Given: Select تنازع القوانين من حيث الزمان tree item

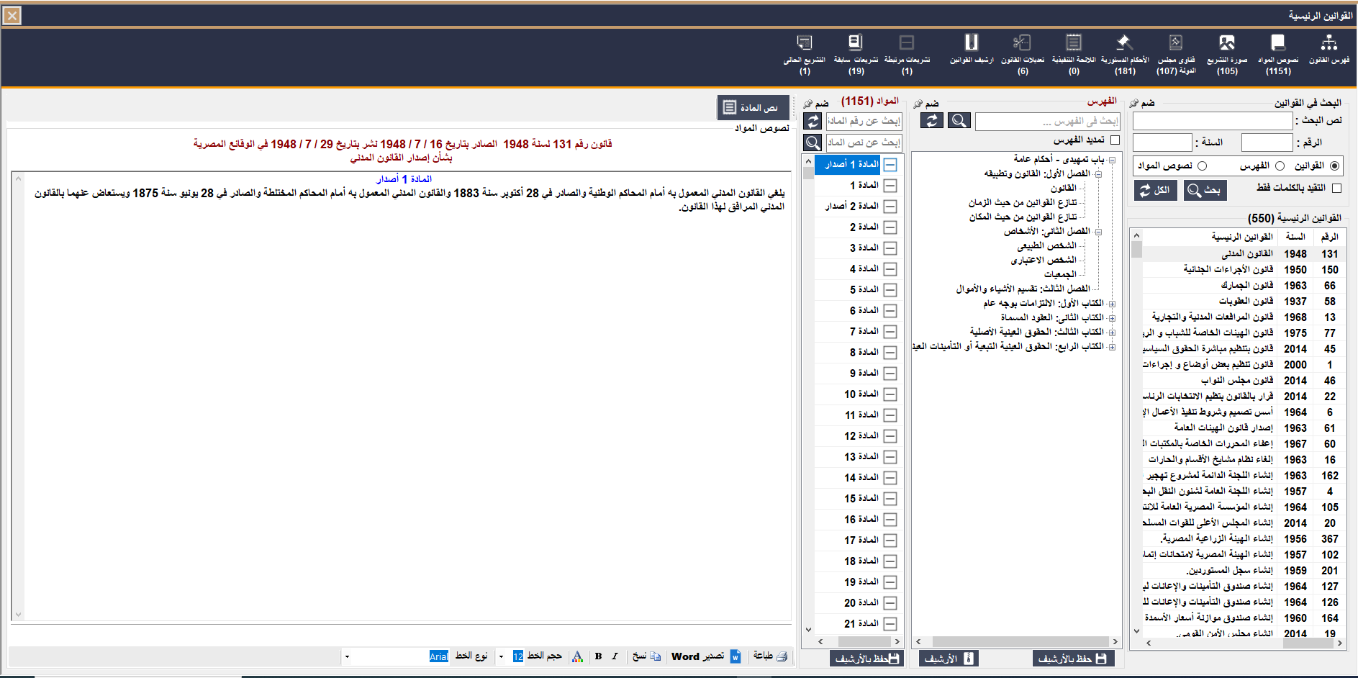Looking at the screenshot, I should (1023, 203).
